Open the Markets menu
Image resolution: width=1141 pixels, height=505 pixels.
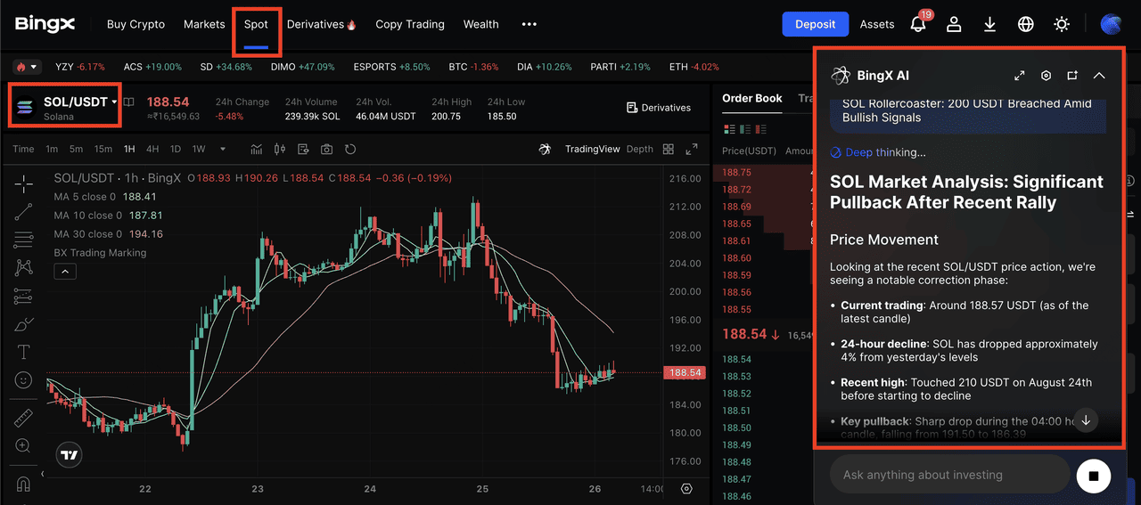click(x=204, y=24)
